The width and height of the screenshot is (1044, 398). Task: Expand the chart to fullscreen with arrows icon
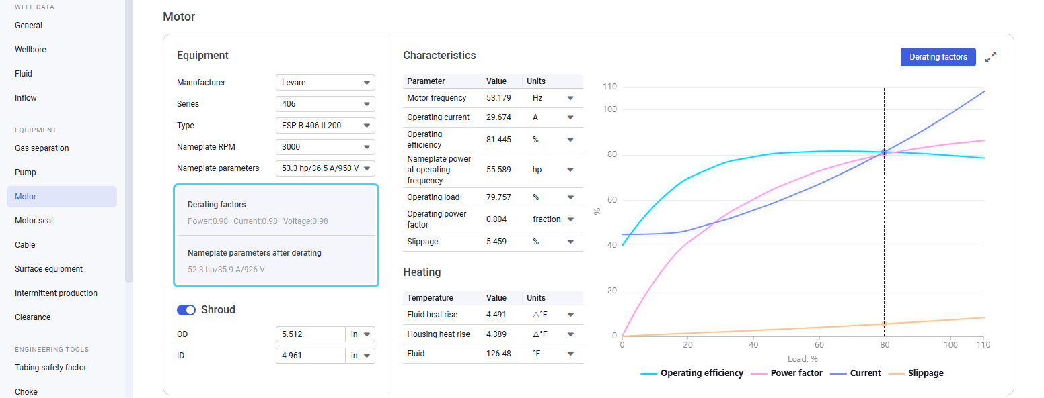pyautogui.click(x=991, y=57)
